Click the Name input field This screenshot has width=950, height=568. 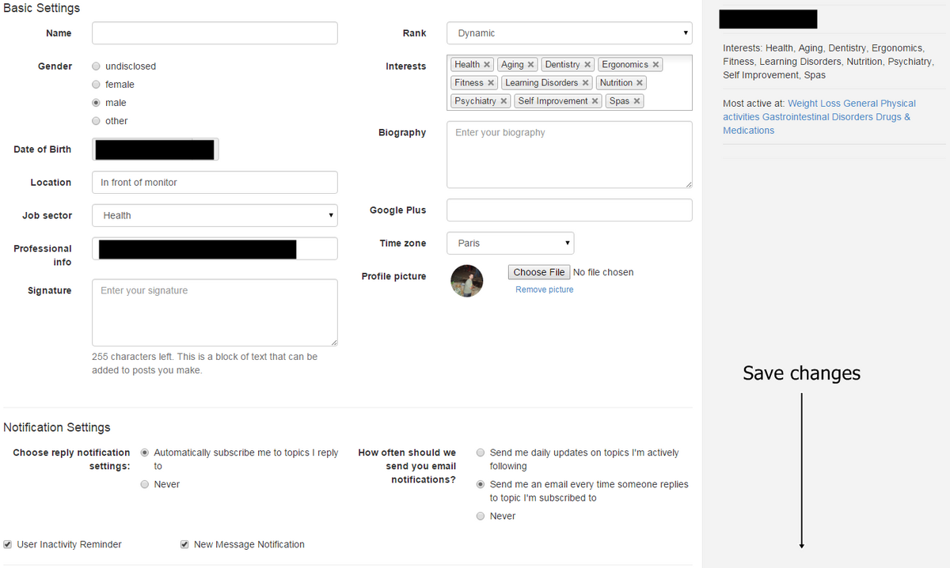pyautogui.click(x=215, y=33)
